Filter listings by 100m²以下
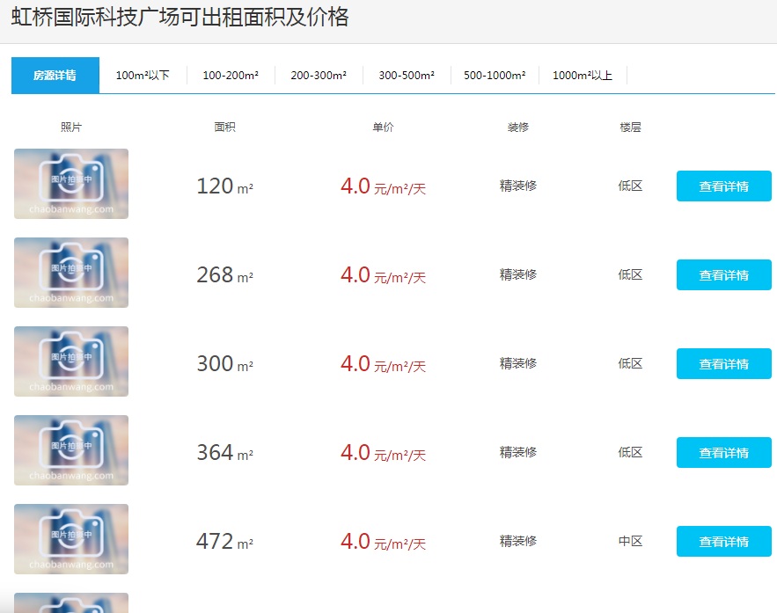 coord(143,76)
